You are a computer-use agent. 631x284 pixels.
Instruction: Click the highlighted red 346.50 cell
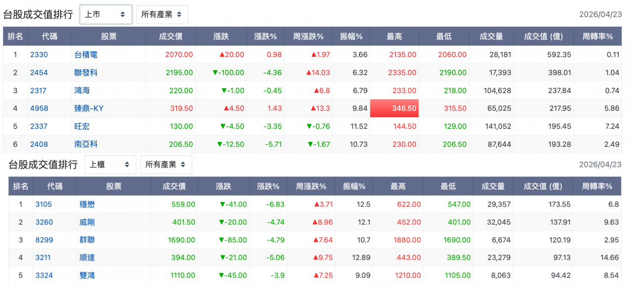click(x=394, y=108)
